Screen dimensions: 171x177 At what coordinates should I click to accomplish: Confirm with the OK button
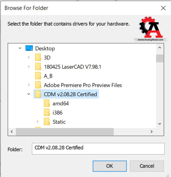coord(110,166)
